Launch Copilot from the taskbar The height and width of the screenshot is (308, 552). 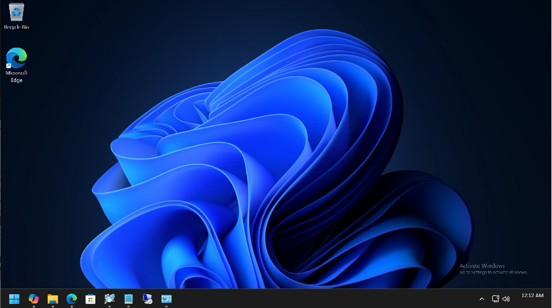point(33,299)
